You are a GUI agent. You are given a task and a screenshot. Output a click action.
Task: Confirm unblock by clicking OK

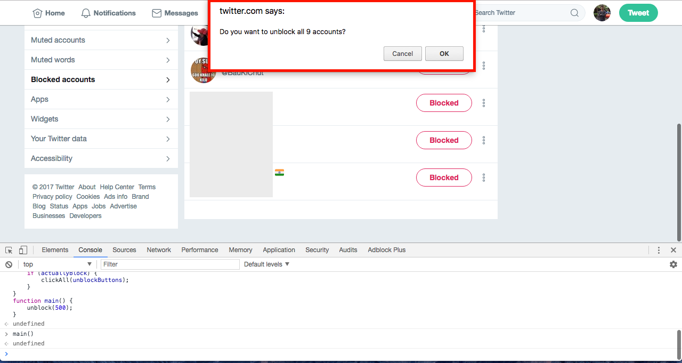444,53
